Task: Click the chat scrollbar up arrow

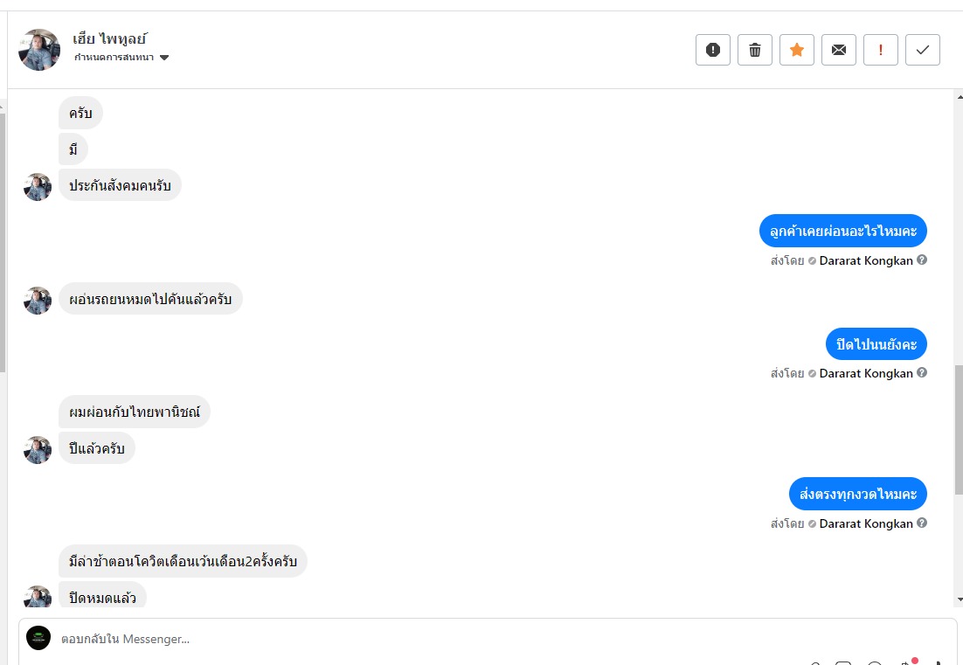Action: tap(959, 94)
